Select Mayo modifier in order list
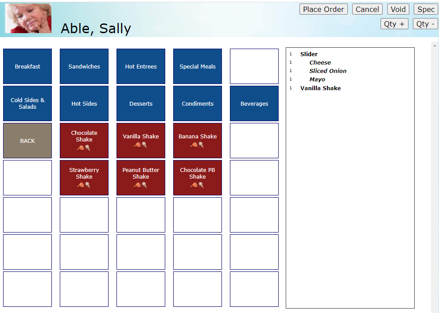This screenshot has width=439, height=313. point(317,80)
